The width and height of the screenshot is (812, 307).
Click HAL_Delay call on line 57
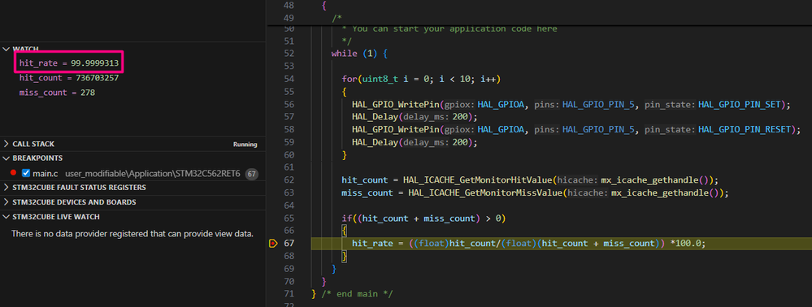pos(375,117)
